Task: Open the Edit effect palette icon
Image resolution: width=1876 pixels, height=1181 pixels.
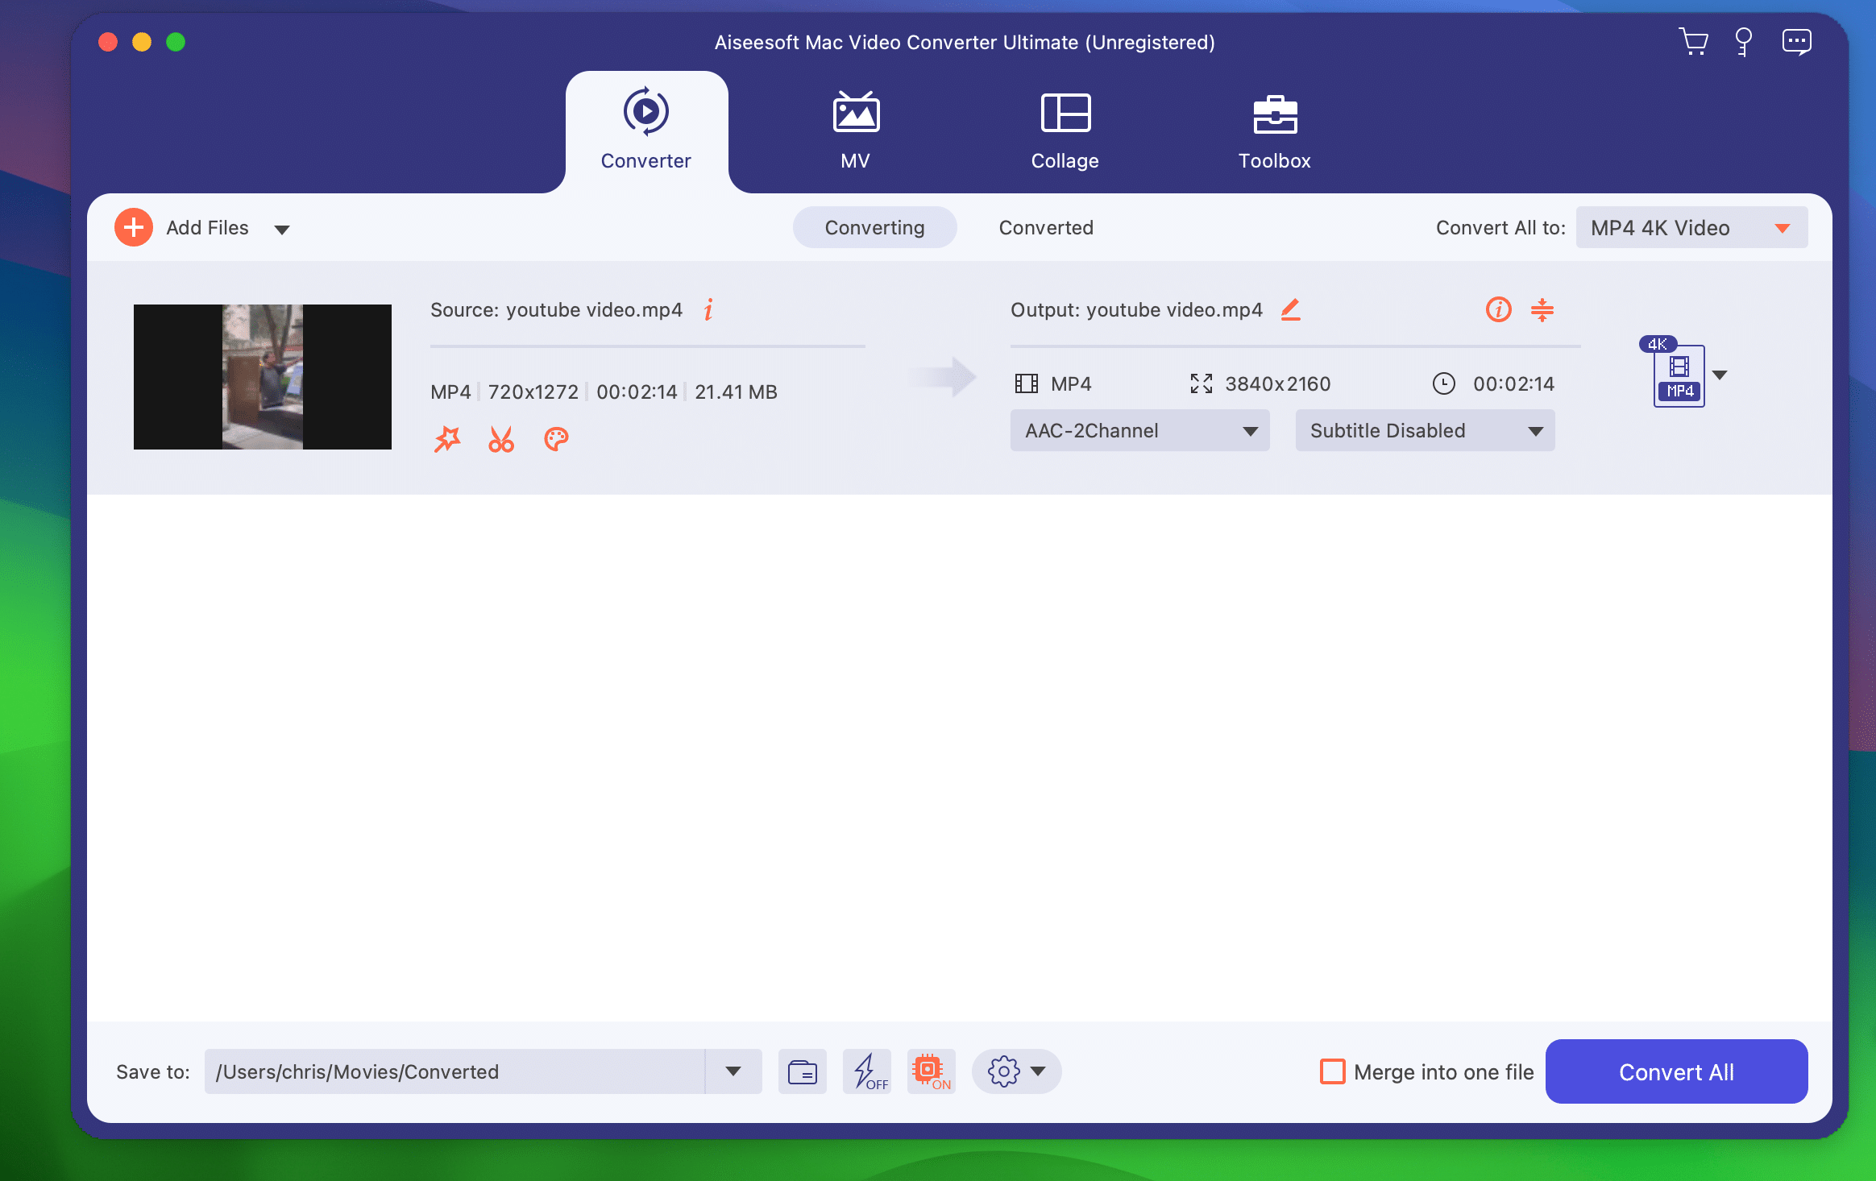Action: click(555, 439)
